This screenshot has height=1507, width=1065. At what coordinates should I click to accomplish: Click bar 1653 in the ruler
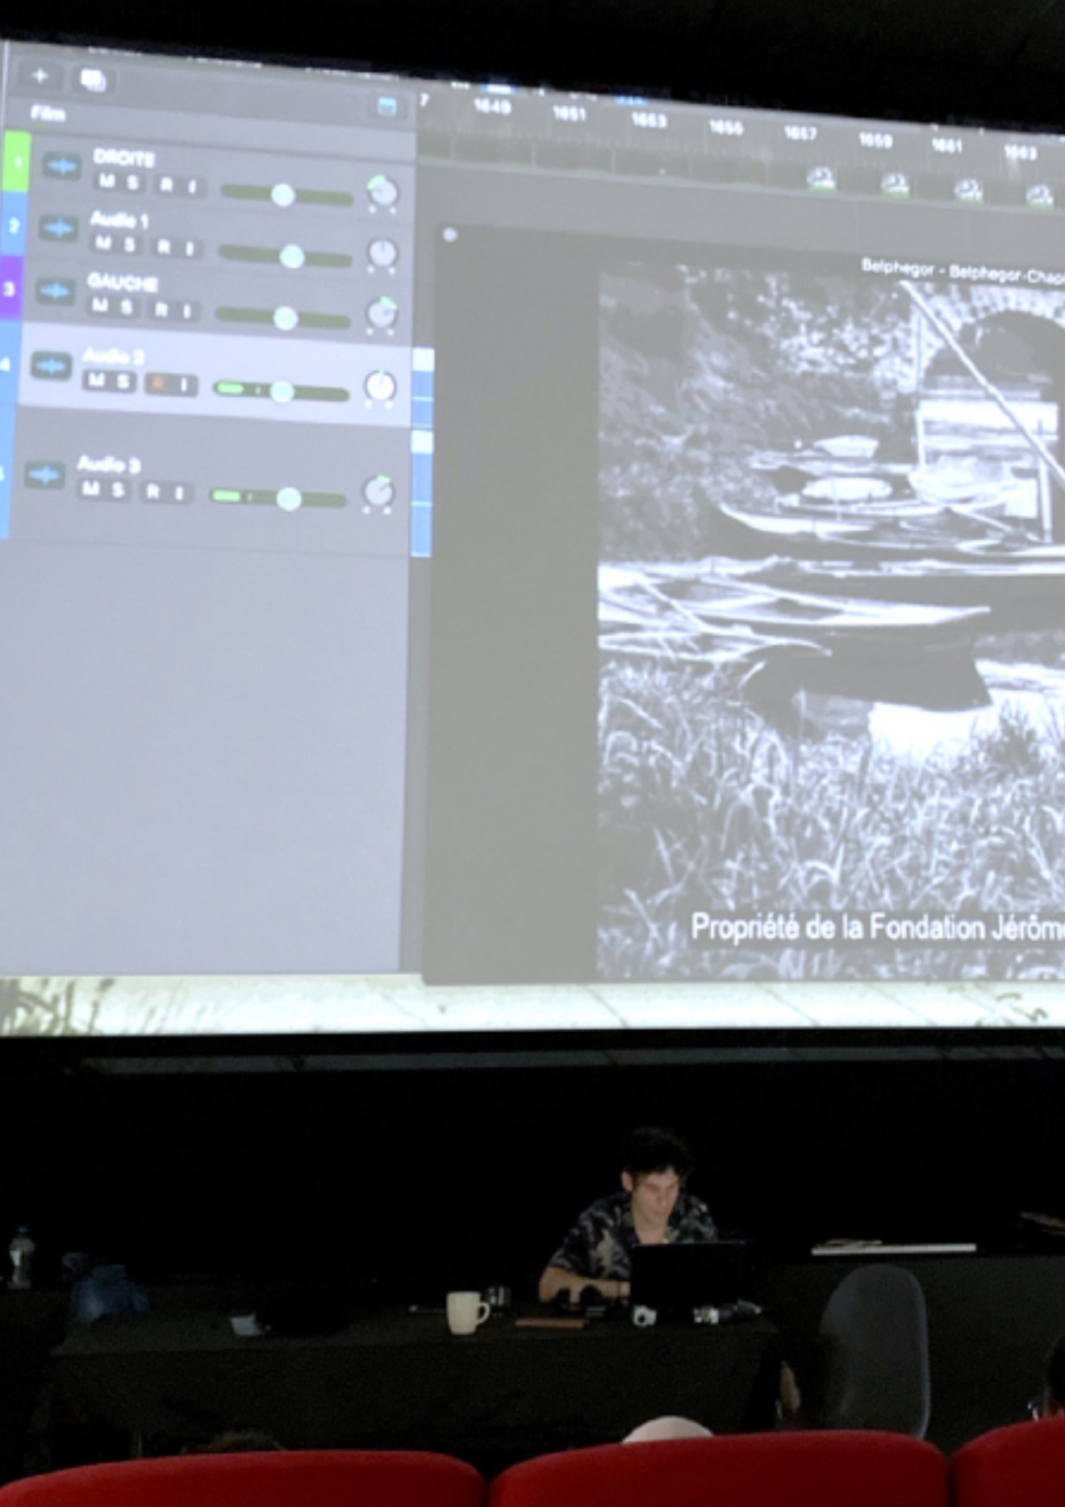point(648,120)
